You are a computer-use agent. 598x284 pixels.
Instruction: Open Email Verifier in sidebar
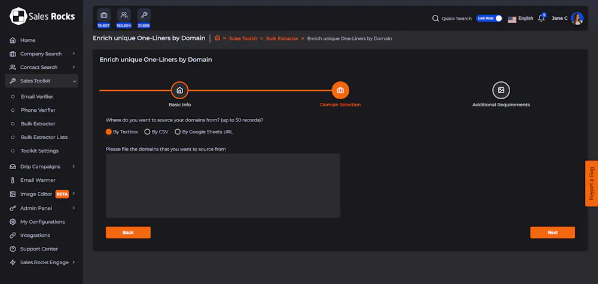[x=37, y=96]
